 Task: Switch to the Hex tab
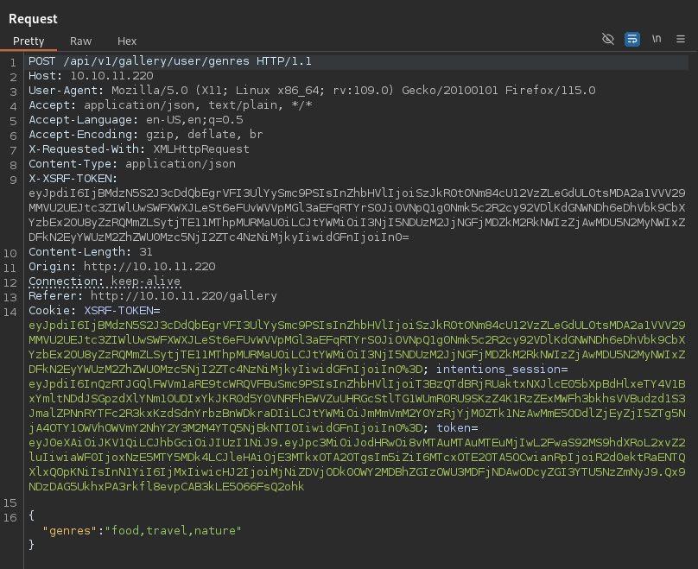pos(127,41)
